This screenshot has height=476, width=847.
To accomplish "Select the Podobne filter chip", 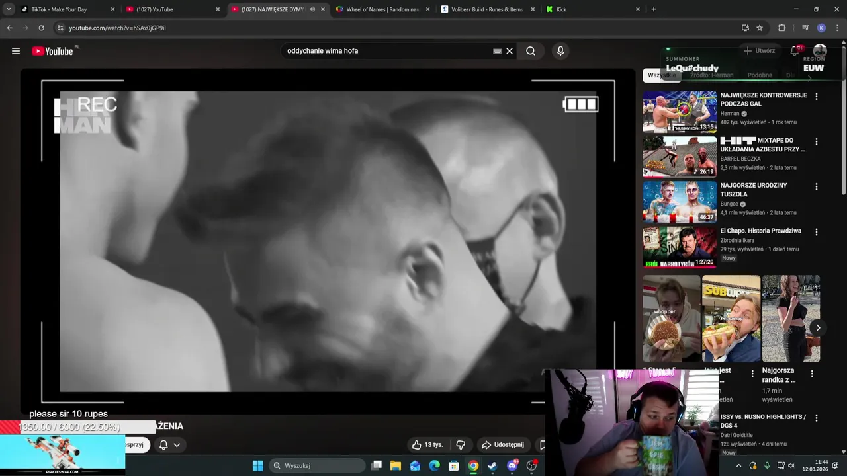I will coord(760,75).
